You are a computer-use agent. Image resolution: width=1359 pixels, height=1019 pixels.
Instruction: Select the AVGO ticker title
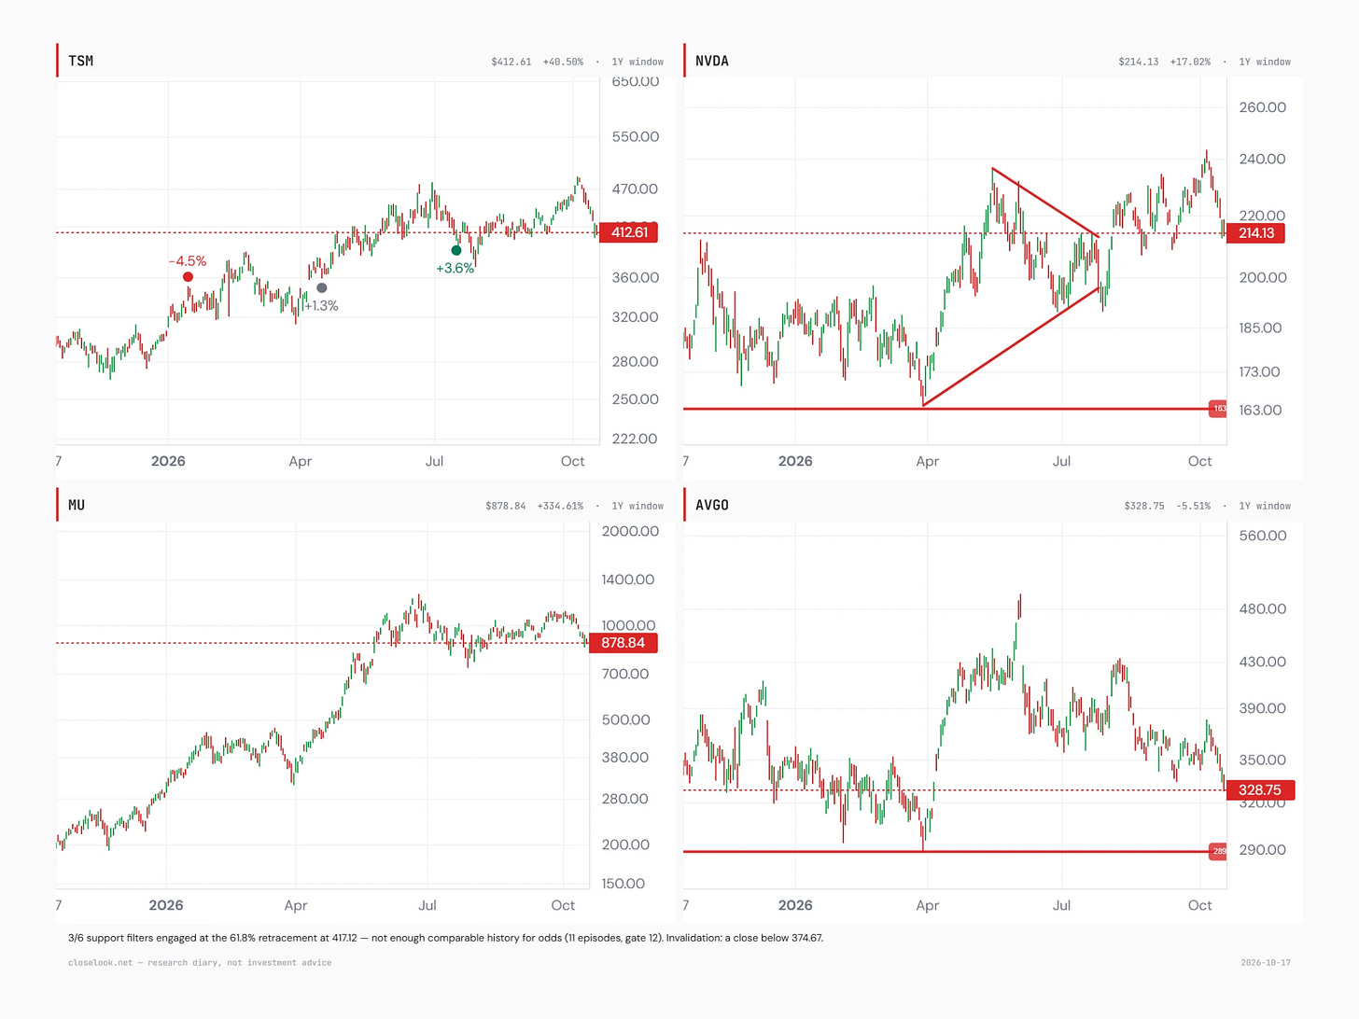pyautogui.click(x=712, y=505)
